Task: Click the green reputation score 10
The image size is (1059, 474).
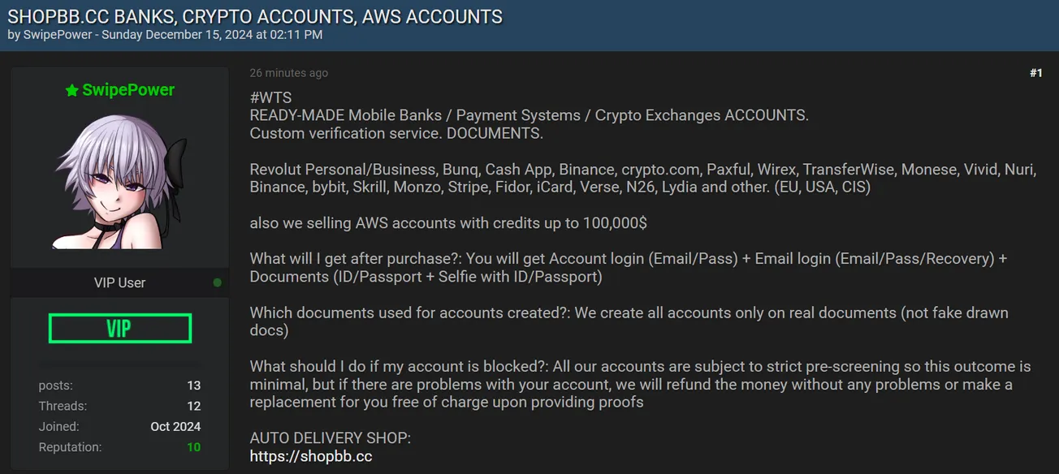Action: pos(195,446)
